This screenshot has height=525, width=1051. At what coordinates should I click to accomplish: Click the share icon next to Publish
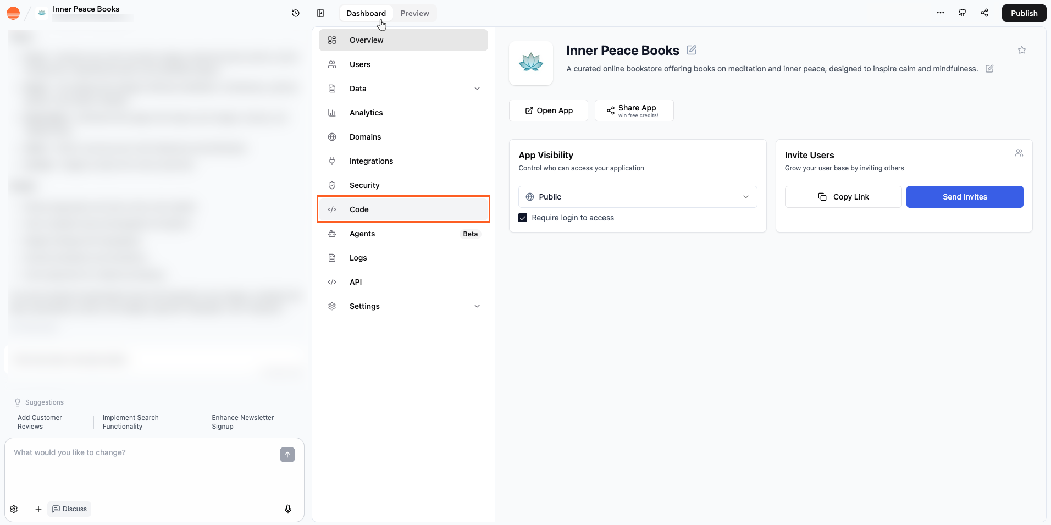984,13
